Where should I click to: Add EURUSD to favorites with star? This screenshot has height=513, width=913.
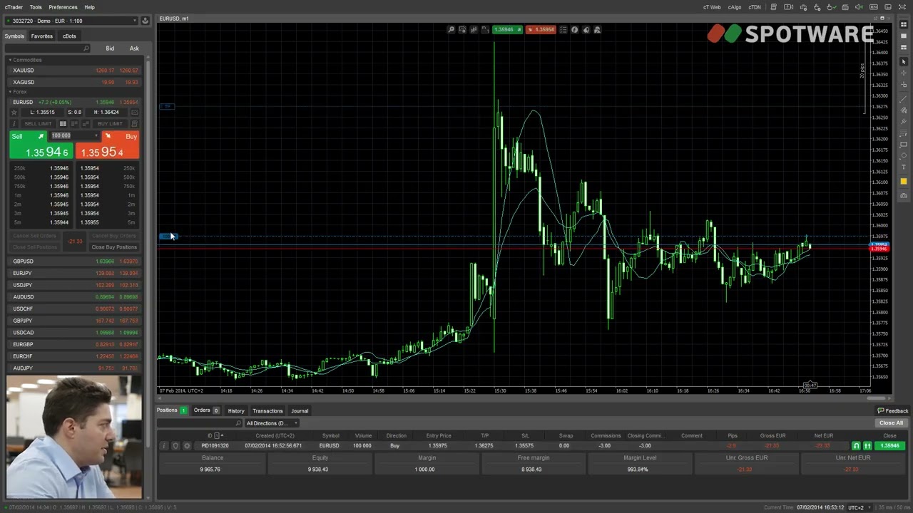(14, 113)
